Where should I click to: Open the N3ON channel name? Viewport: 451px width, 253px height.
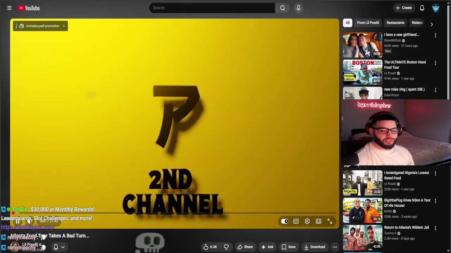point(388,211)
